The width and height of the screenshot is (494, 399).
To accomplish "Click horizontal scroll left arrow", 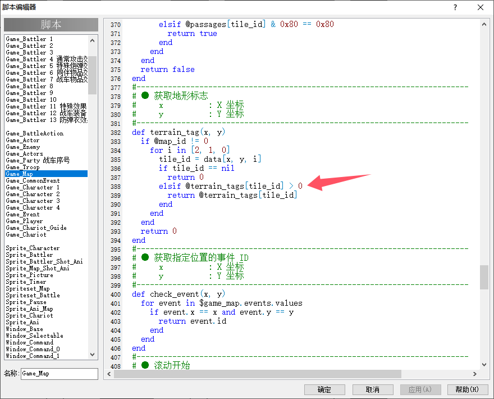I will tap(109, 374).
